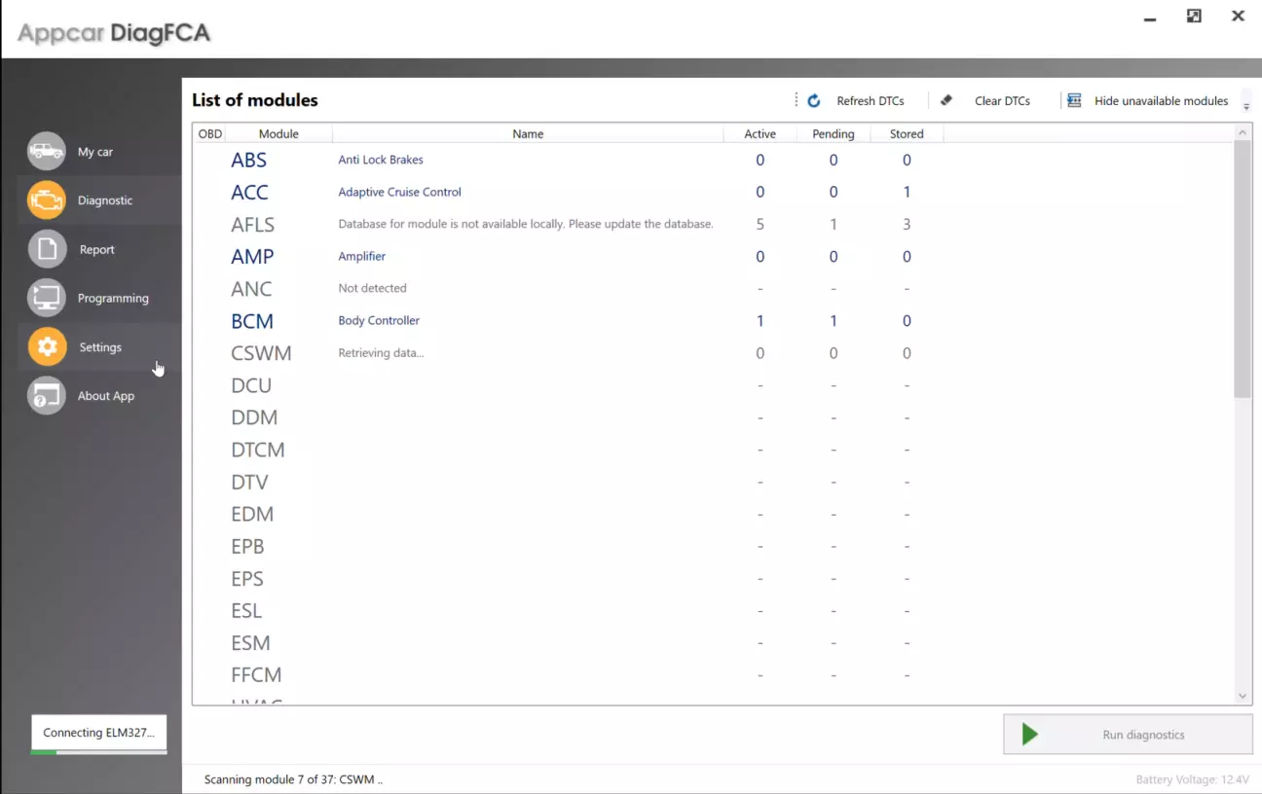Click the Clear DTCs eraser icon

coord(946,100)
